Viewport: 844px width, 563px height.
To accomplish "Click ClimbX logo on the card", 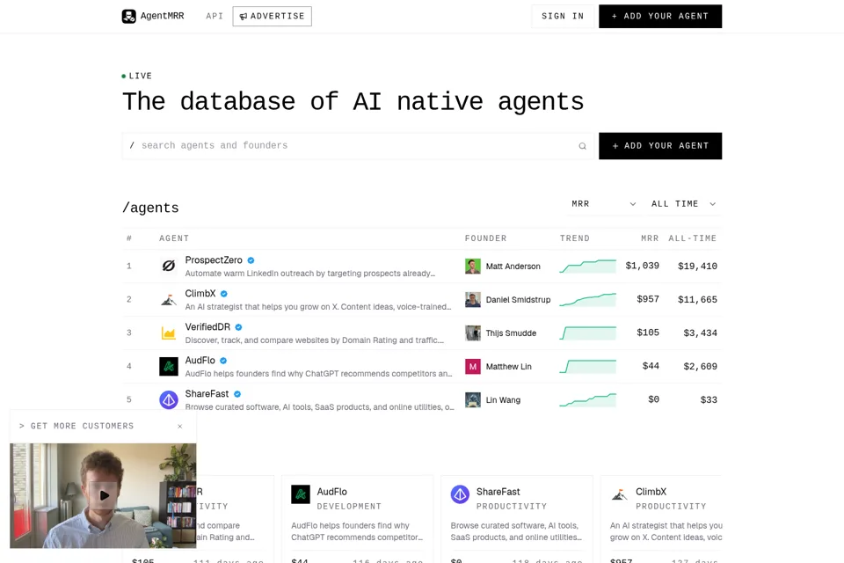I will [620, 494].
